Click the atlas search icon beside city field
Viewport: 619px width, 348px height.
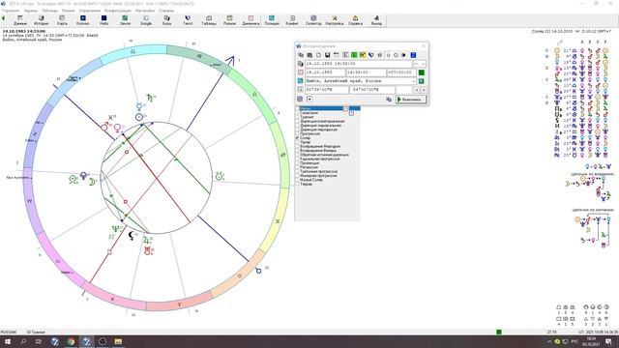(422, 81)
